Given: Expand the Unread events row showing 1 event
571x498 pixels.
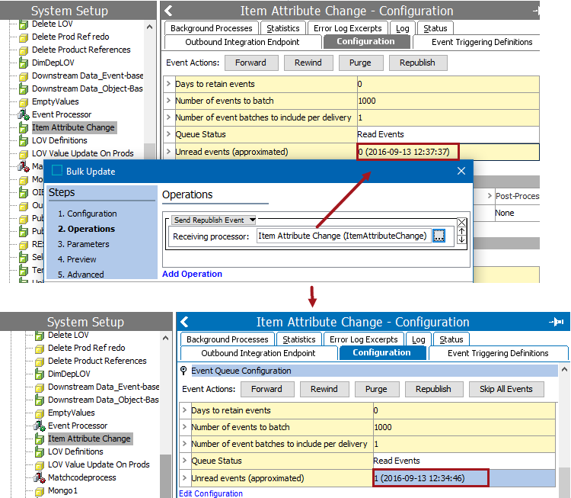Looking at the screenshot, I should tap(184, 478).
